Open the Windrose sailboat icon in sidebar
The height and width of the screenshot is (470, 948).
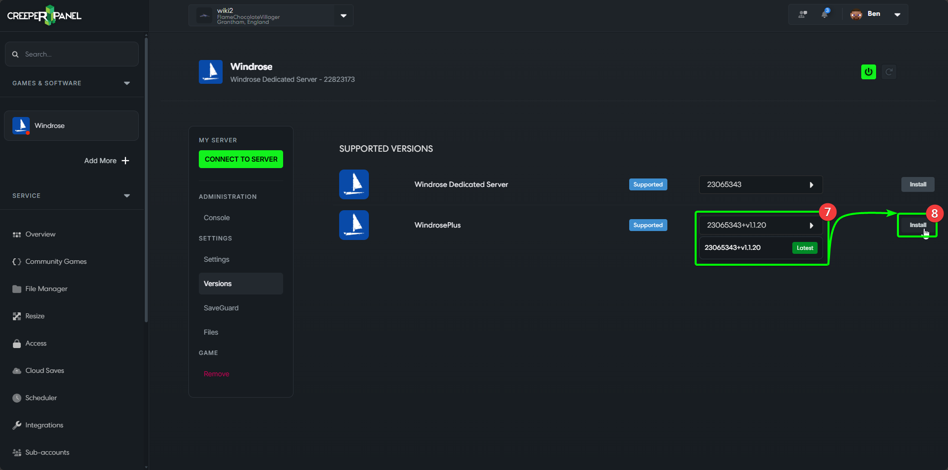[x=21, y=125]
